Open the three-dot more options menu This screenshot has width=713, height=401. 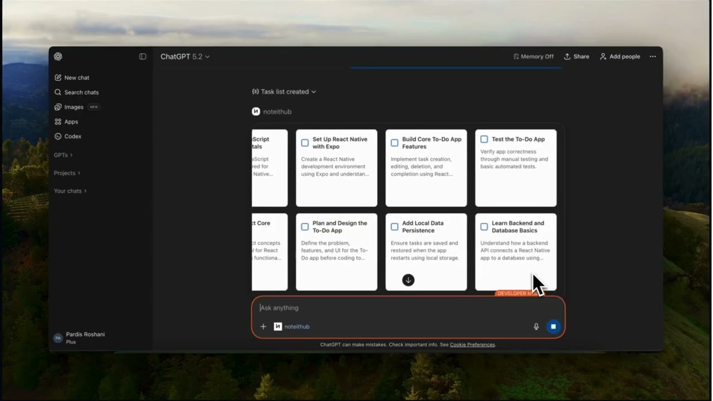coord(653,56)
